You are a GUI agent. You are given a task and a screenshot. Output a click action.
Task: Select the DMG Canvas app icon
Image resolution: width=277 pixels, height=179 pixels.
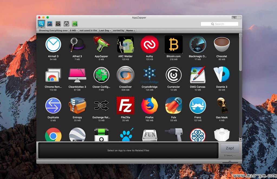[198, 75]
